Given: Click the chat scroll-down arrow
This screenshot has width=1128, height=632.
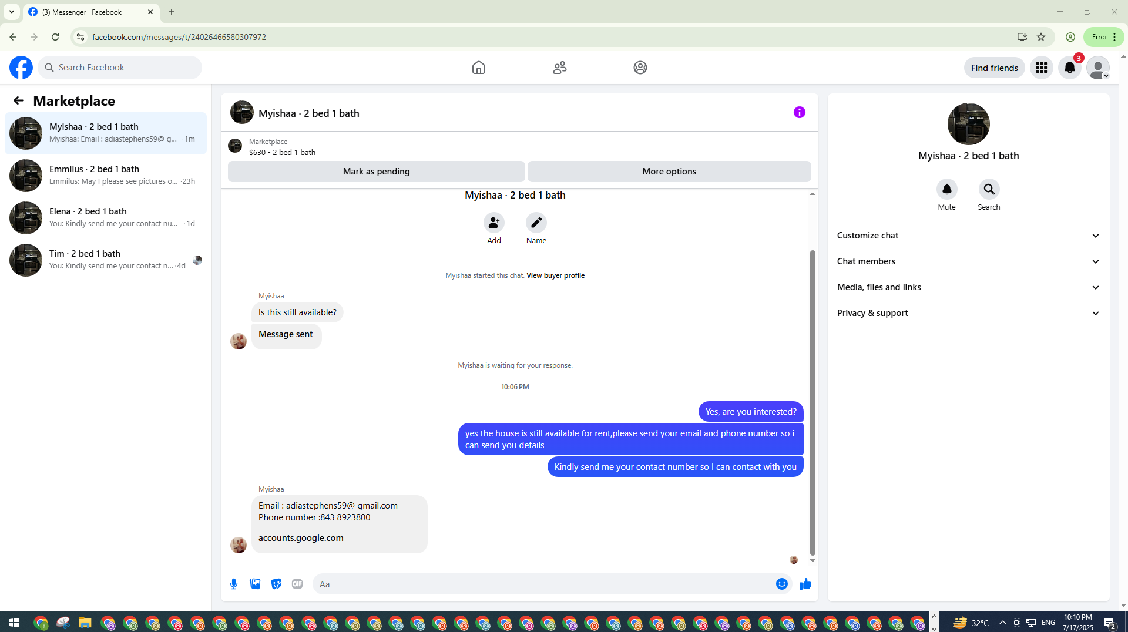Looking at the screenshot, I should point(813,561).
